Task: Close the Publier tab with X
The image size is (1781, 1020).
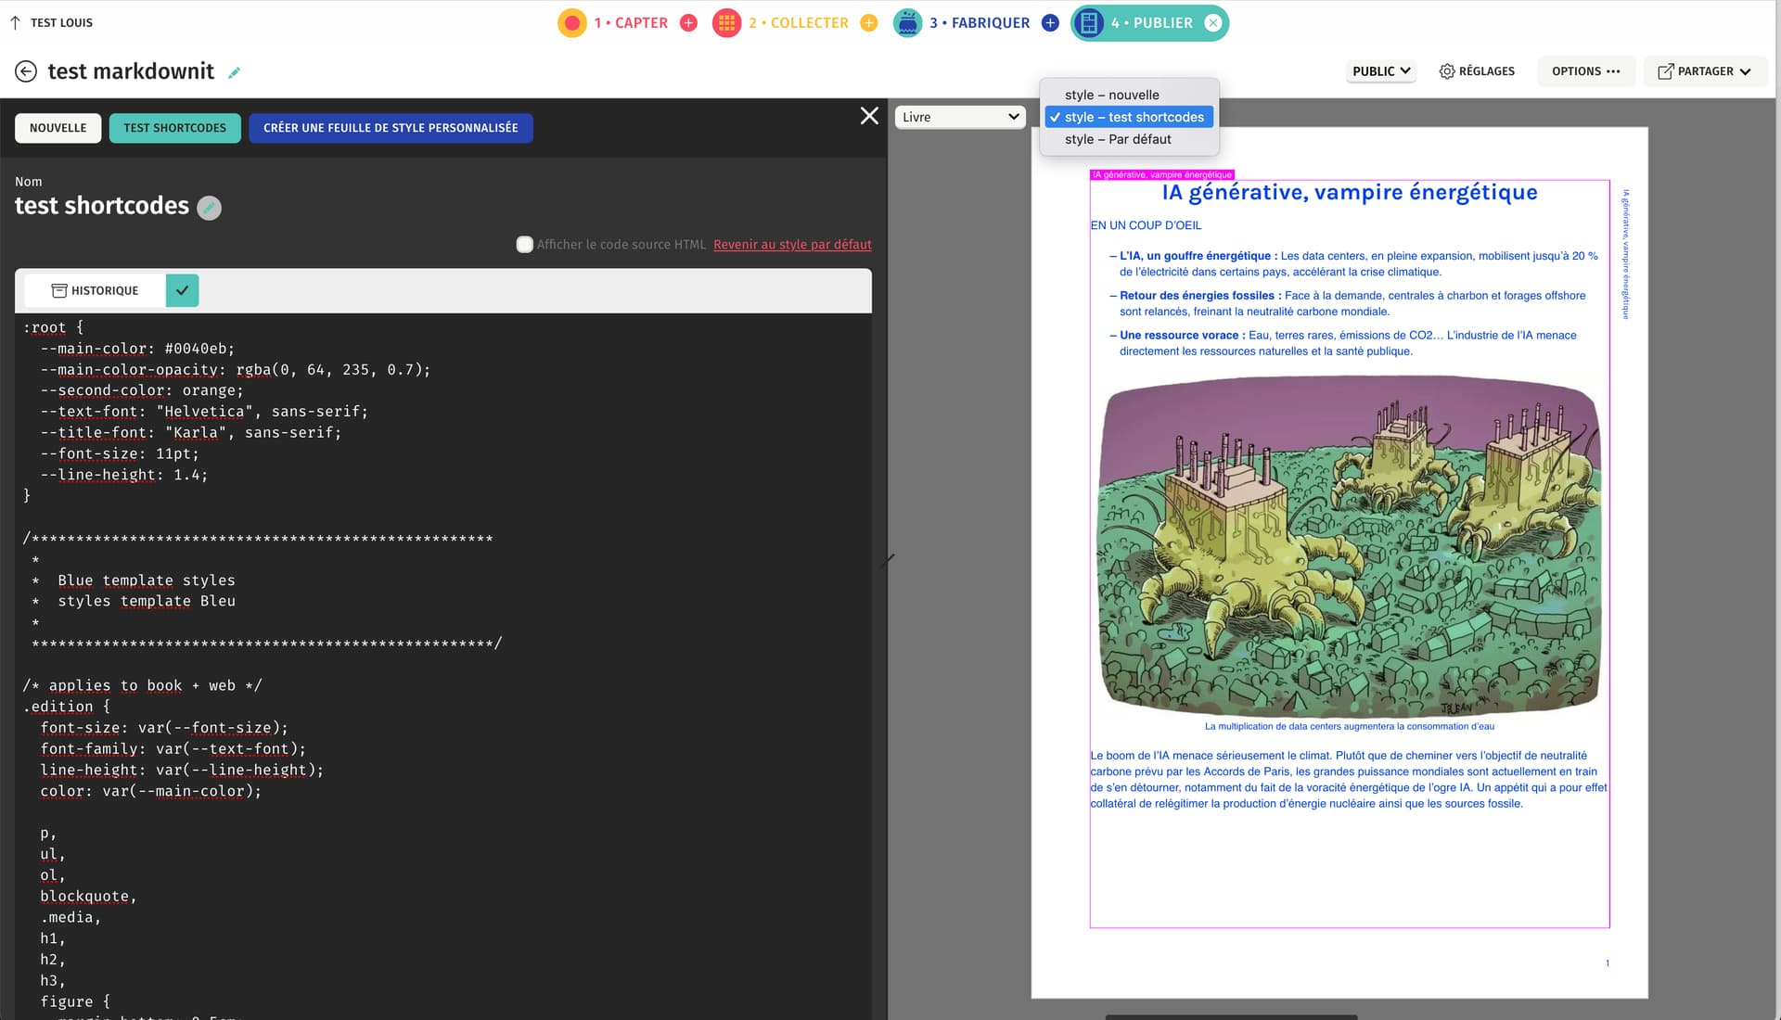Action: coord(1213,22)
